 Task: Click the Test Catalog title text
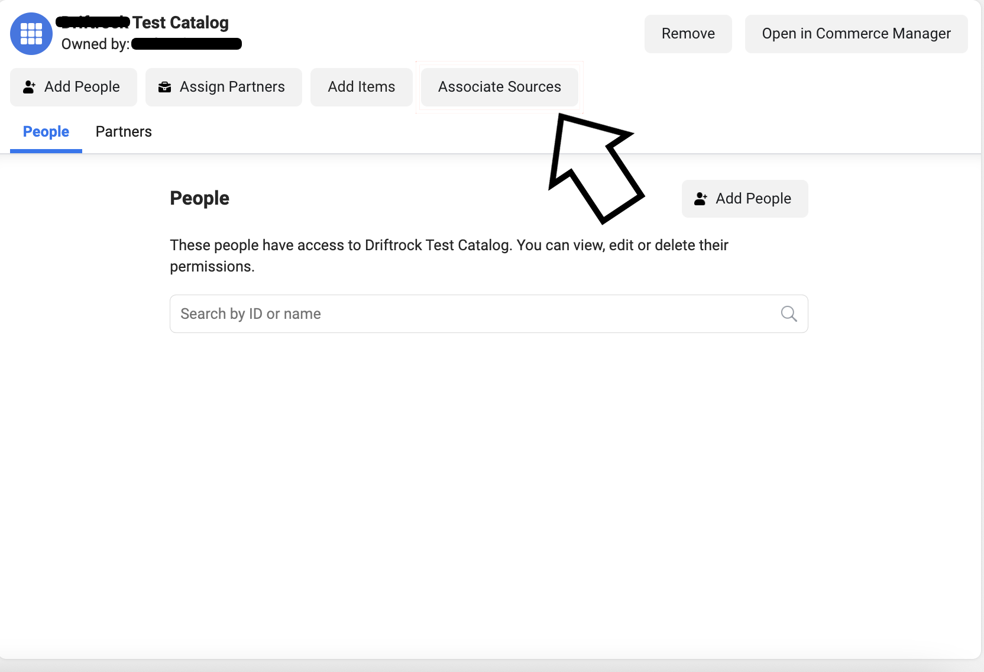coord(180,22)
